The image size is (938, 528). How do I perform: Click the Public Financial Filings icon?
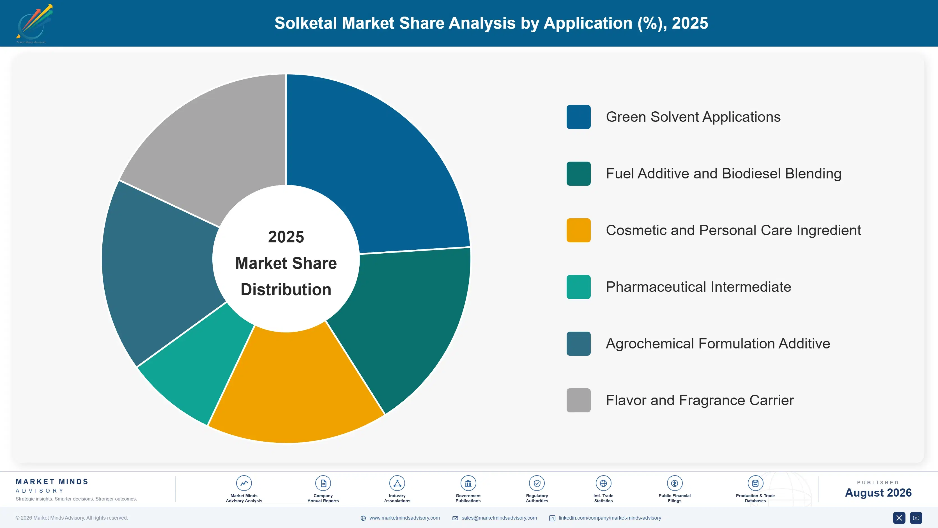[674, 483]
